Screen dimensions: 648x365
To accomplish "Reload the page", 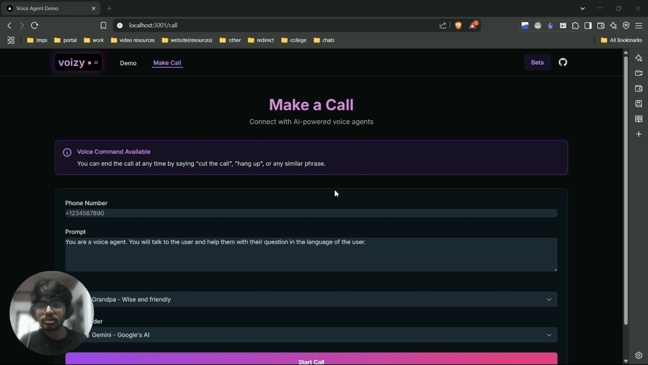I will click(34, 25).
